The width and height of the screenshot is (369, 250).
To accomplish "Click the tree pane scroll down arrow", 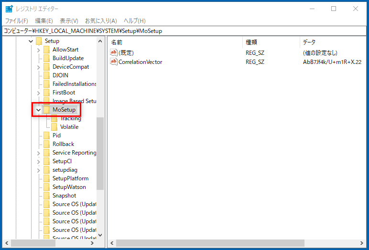I will click(100, 235).
